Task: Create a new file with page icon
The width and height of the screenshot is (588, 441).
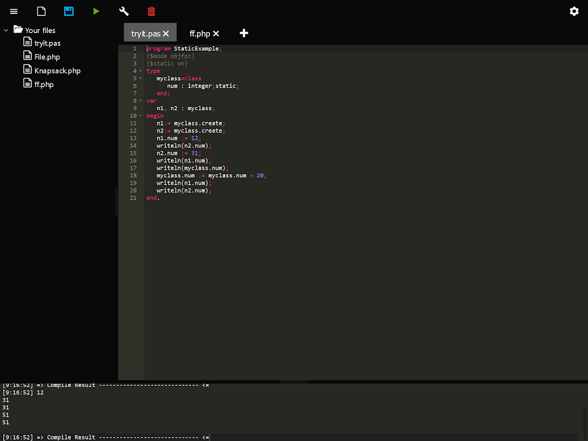Action: [x=41, y=12]
